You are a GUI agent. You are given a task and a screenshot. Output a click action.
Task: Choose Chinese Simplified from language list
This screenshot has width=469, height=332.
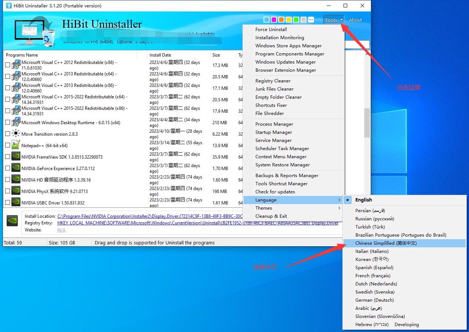pos(386,243)
